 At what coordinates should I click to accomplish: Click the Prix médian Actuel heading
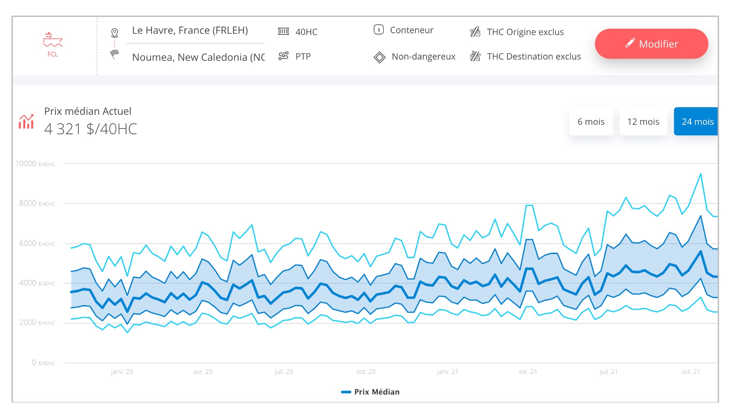87,111
